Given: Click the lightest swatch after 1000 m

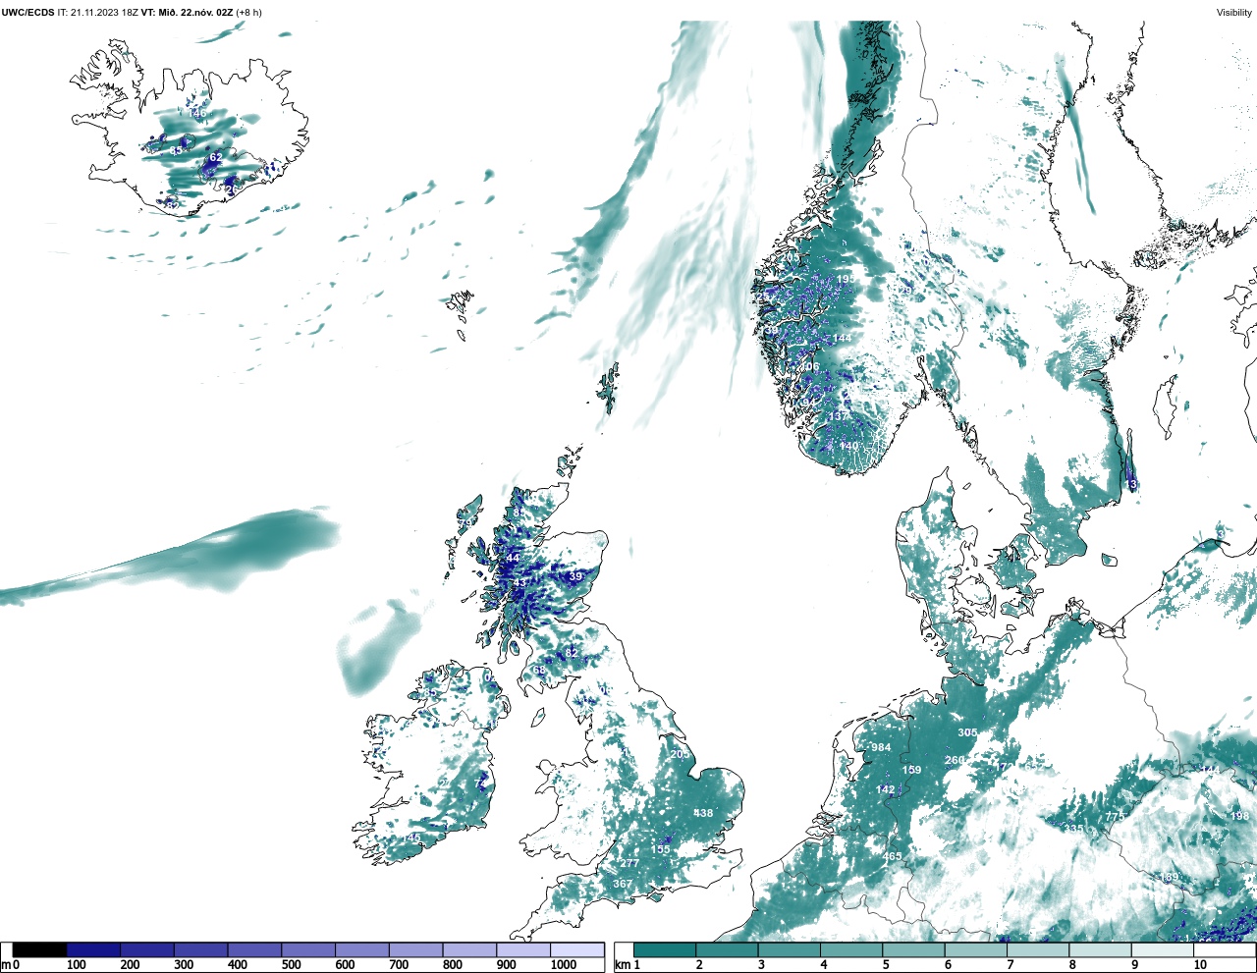Looking at the screenshot, I should pos(576,949).
